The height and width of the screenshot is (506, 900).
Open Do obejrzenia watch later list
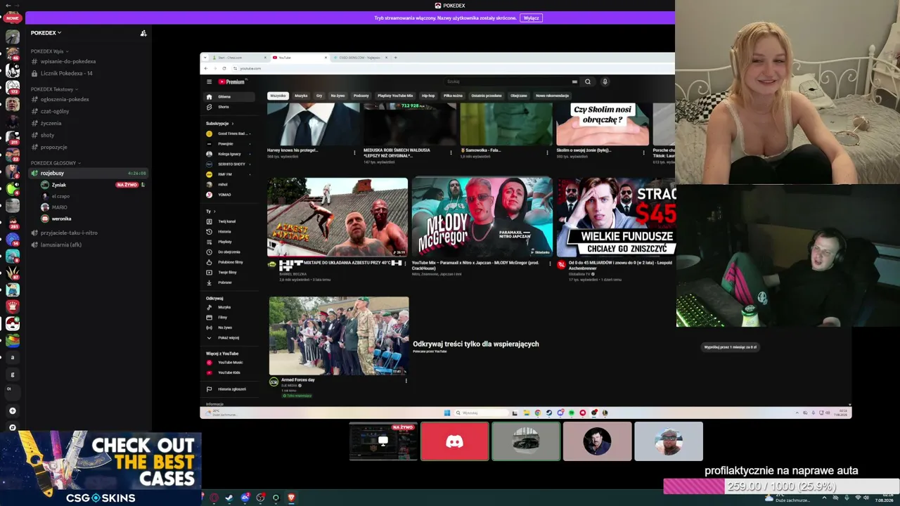point(229,252)
